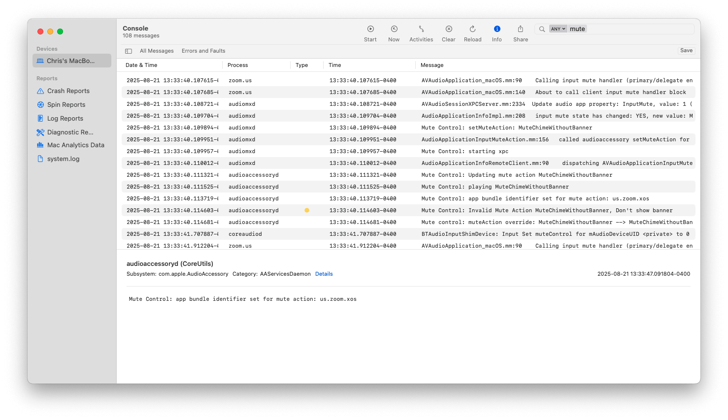Select the audiomxd row at 13:33:40.110012

[408, 163]
